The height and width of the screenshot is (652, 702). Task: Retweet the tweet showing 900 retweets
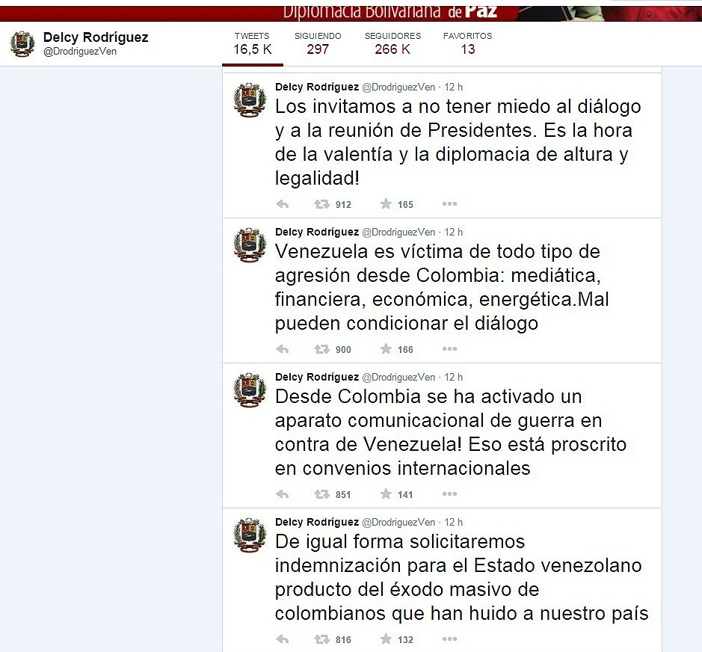pyautogui.click(x=322, y=349)
